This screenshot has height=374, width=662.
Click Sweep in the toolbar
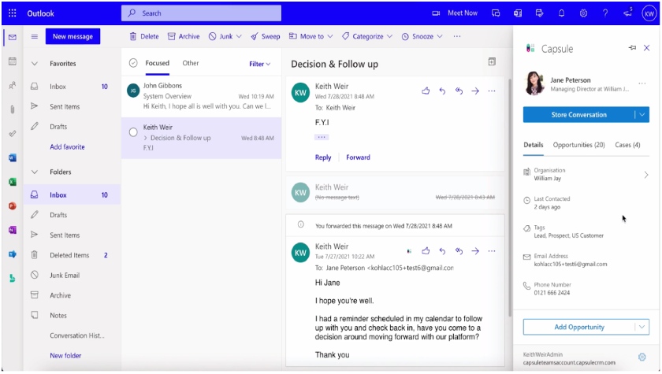[265, 36]
